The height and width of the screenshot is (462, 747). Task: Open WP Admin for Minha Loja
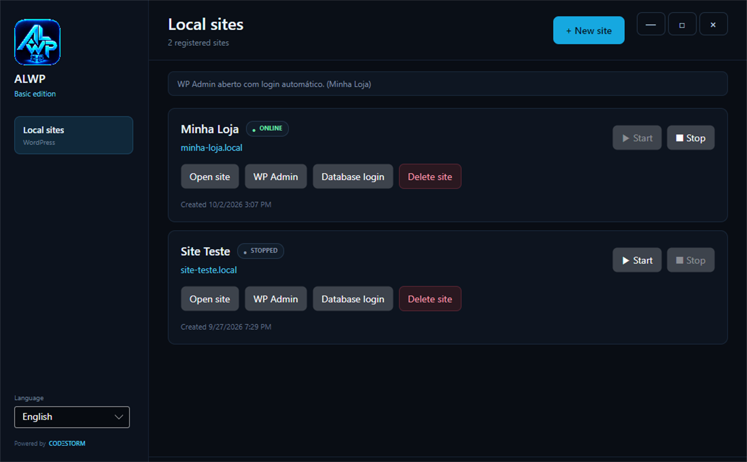point(275,177)
